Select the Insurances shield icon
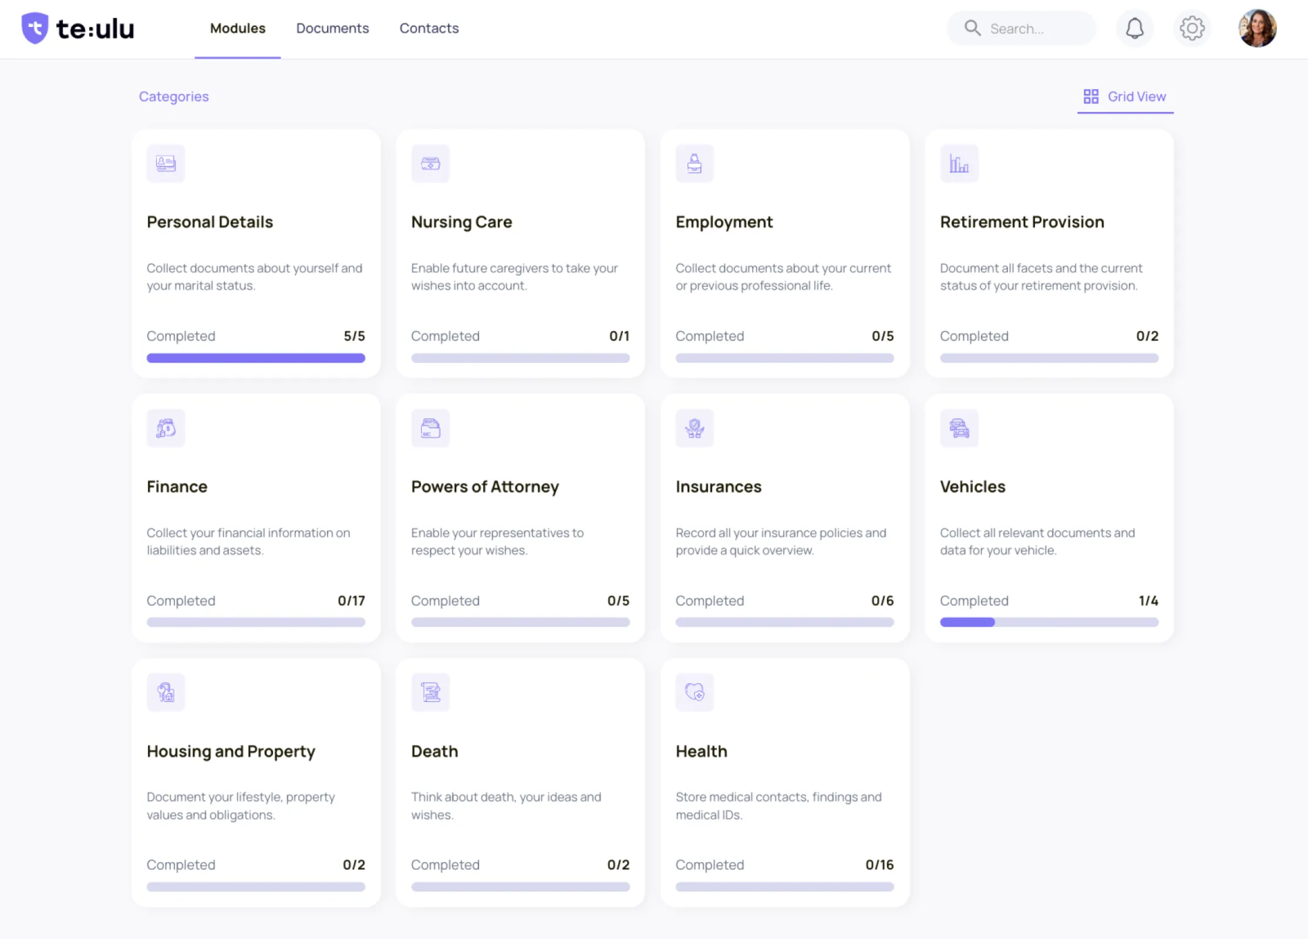The width and height of the screenshot is (1308, 939). (x=695, y=428)
